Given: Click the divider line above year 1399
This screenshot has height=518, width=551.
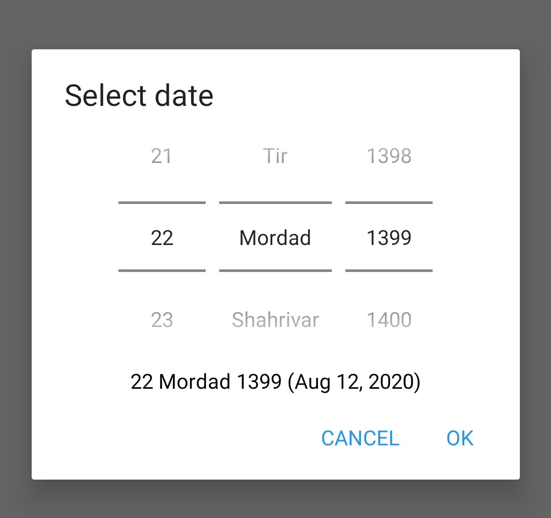Looking at the screenshot, I should click(389, 202).
